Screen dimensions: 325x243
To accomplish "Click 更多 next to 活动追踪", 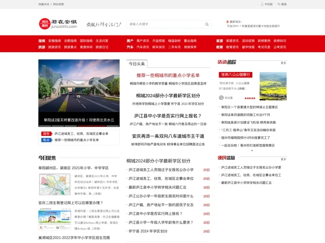I will tap(283, 63).
